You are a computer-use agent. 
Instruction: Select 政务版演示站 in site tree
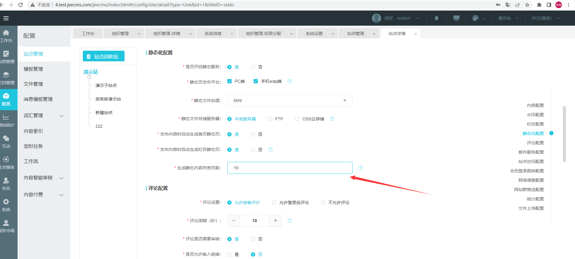[108, 99]
